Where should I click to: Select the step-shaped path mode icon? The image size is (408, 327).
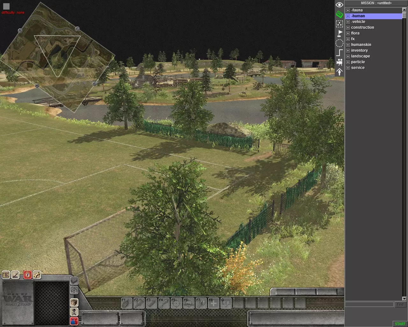[339, 53]
